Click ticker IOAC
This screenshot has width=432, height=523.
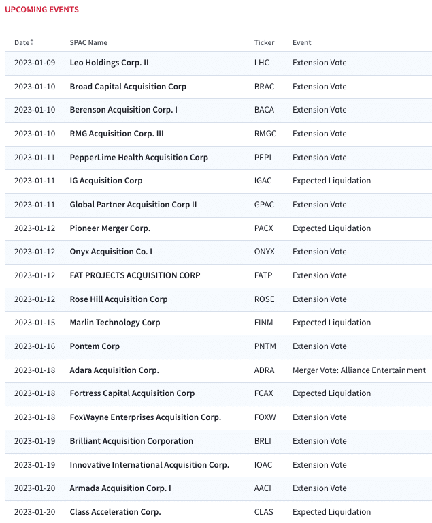click(263, 465)
